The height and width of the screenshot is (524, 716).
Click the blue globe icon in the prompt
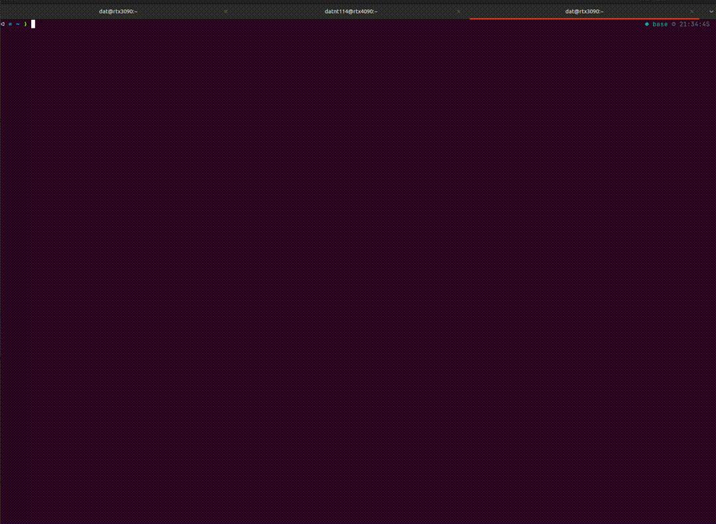[x=10, y=24]
